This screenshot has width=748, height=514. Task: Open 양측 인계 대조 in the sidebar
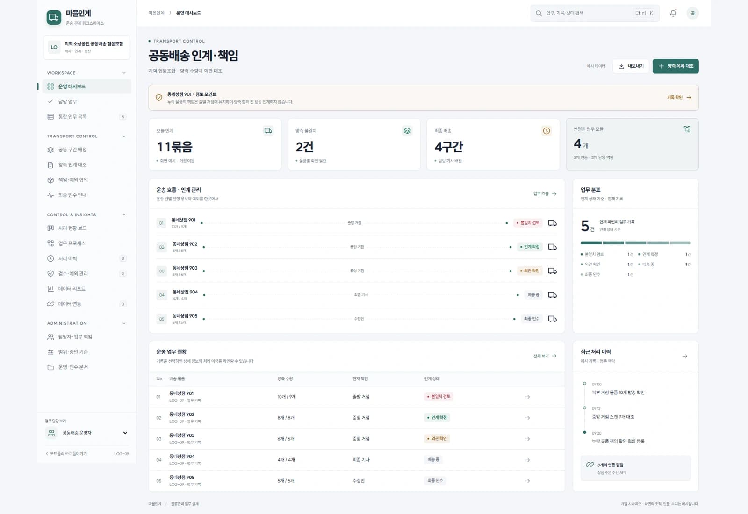point(87,165)
